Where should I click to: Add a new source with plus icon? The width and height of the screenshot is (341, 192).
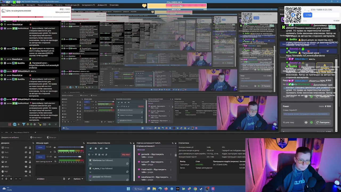(2, 179)
